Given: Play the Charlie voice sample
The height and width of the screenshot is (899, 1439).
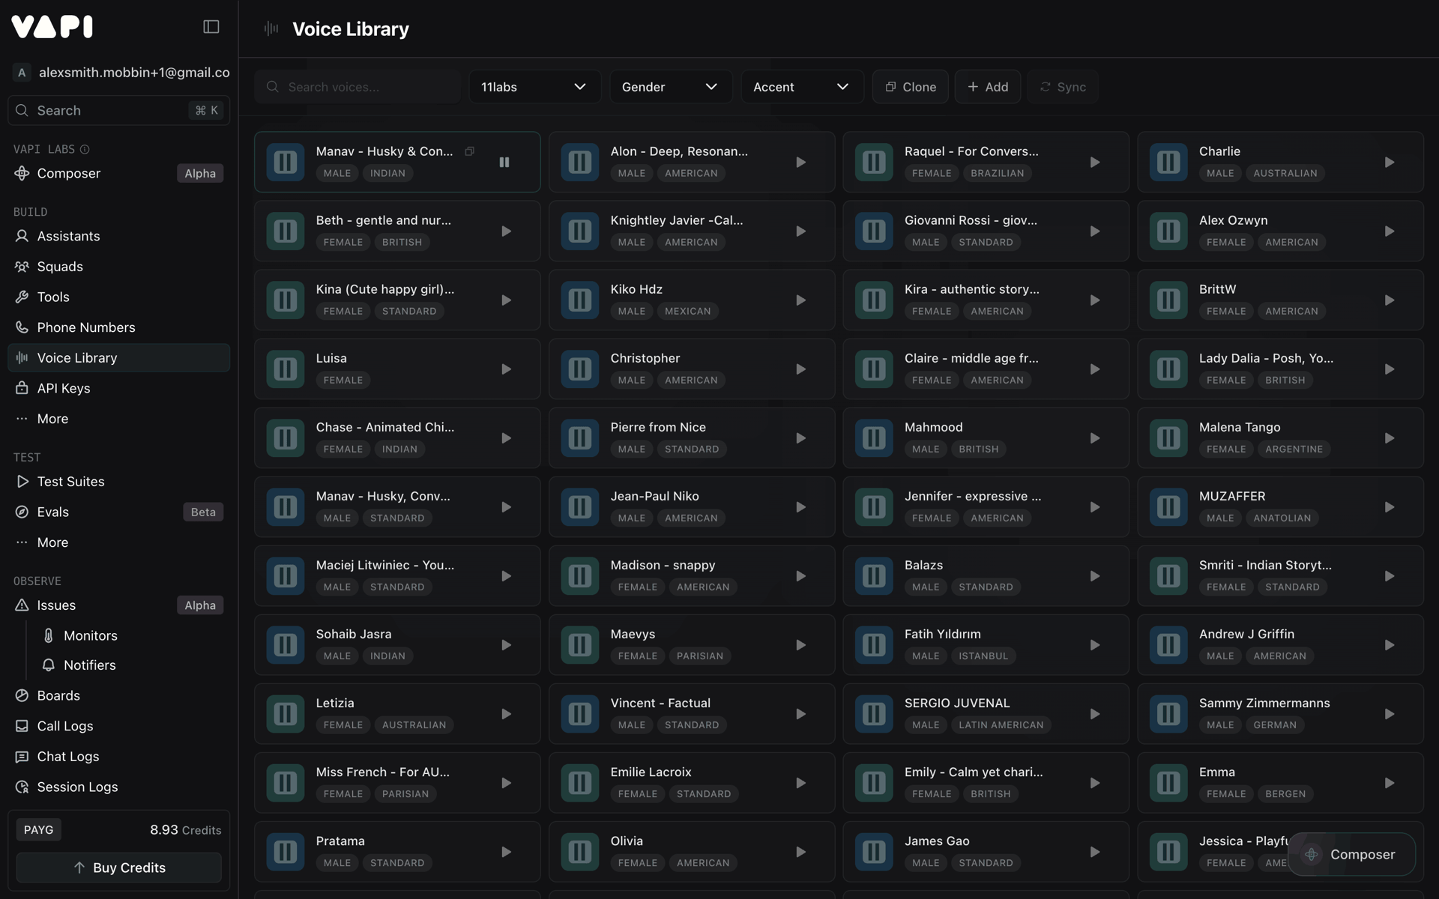Looking at the screenshot, I should (x=1390, y=162).
